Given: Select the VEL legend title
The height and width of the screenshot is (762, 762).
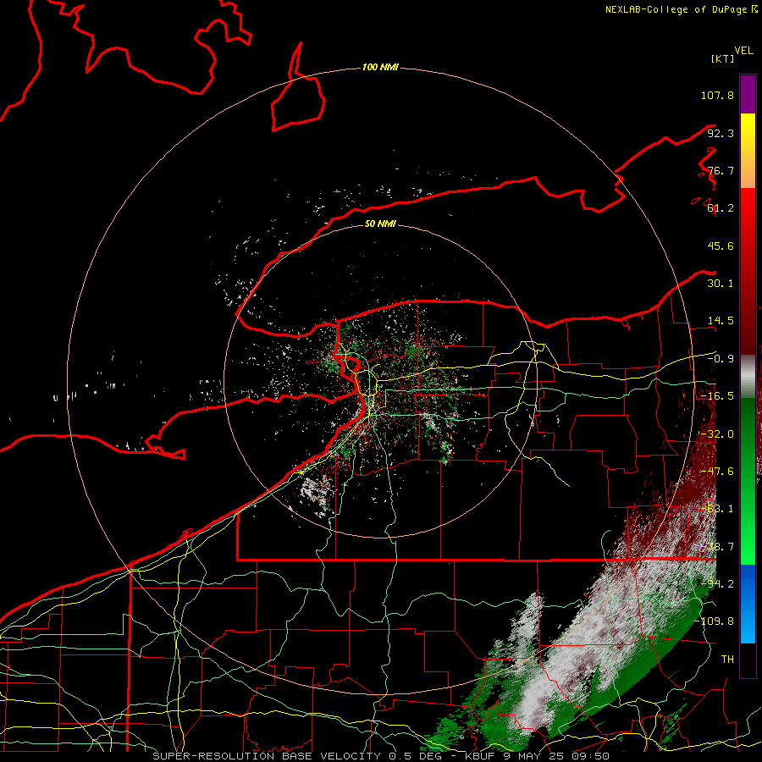Looking at the screenshot, I should pos(743,51).
